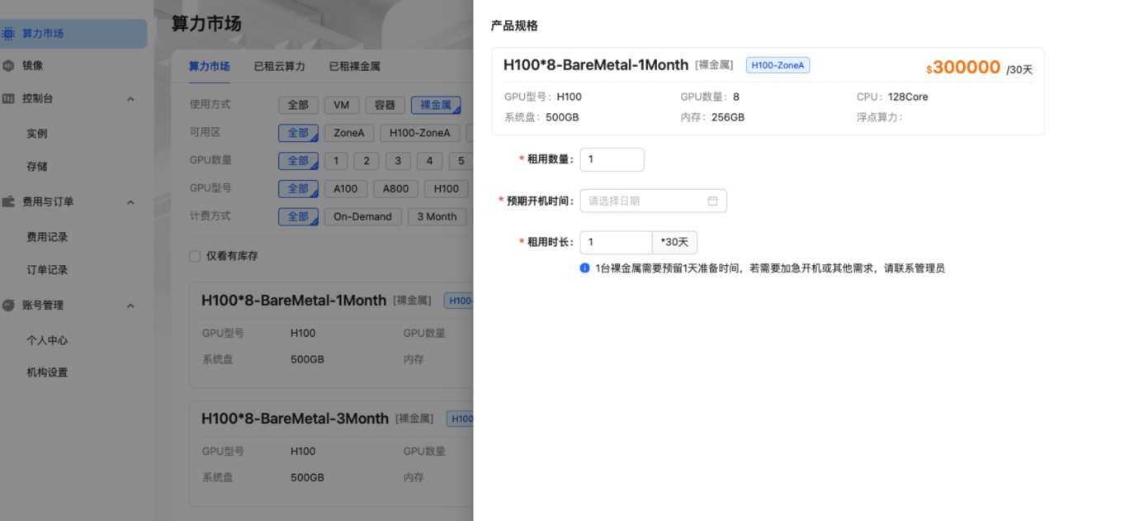Select the 裸金属 usage type filter
This screenshot has height=521, width=1144.
[436, 105]
